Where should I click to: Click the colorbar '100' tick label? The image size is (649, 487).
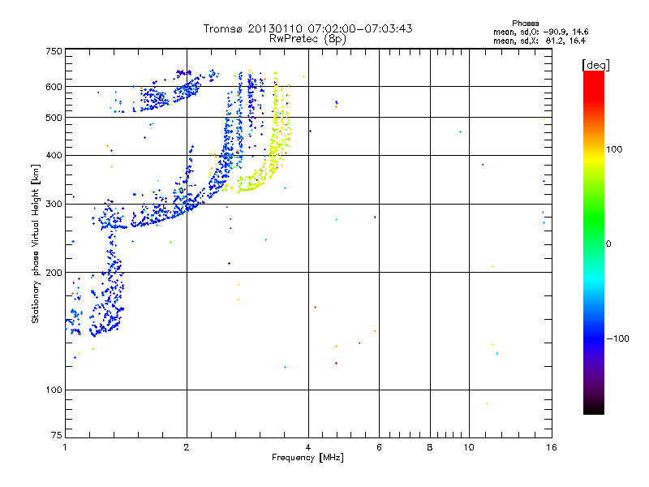coord(614,149)
